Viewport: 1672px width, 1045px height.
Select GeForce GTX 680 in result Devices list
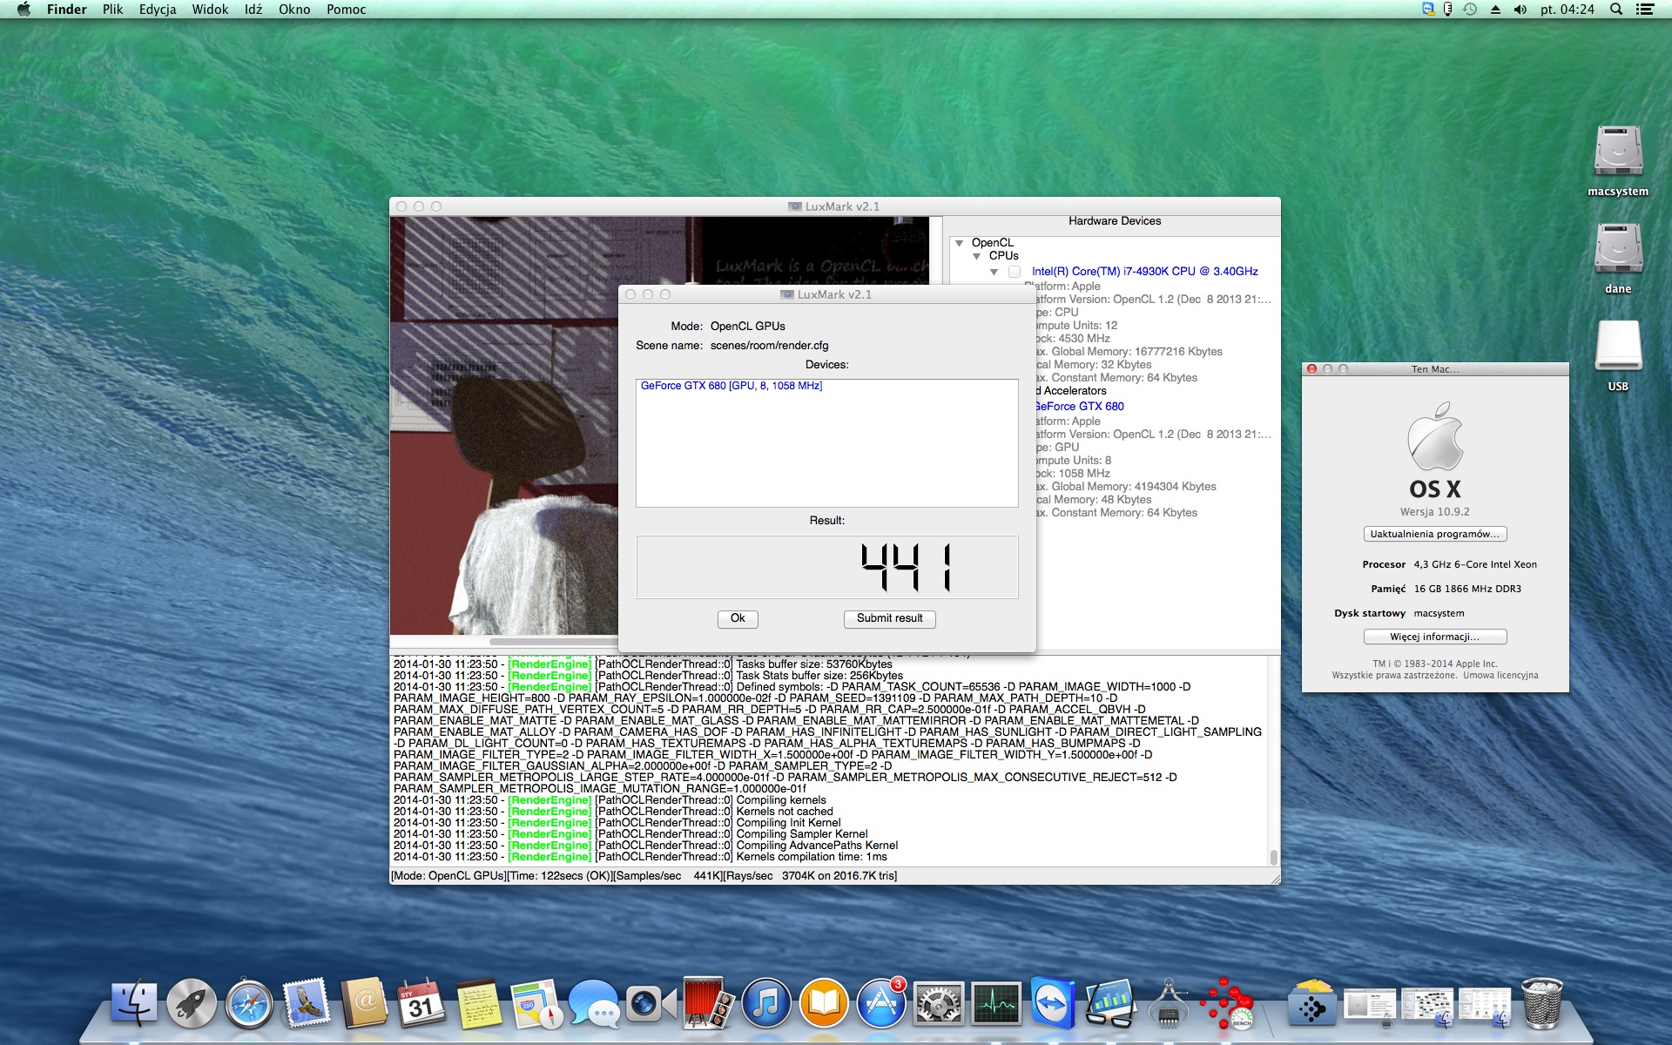tap(731, 386)
